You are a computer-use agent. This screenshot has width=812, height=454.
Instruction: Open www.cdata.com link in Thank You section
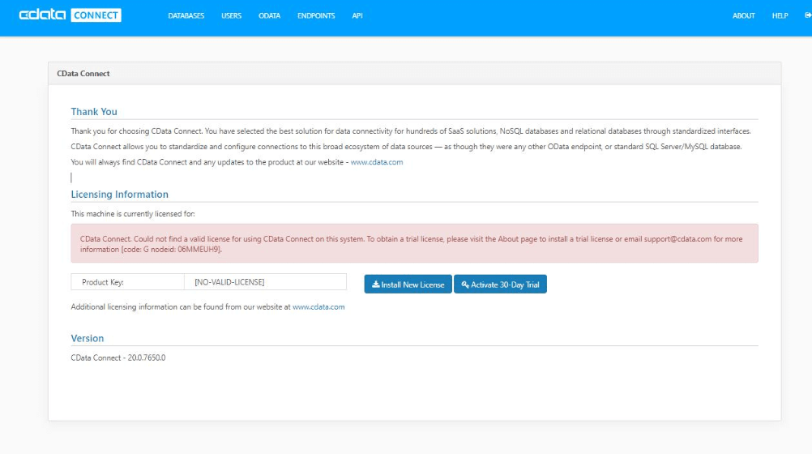(x=377, y=162)
